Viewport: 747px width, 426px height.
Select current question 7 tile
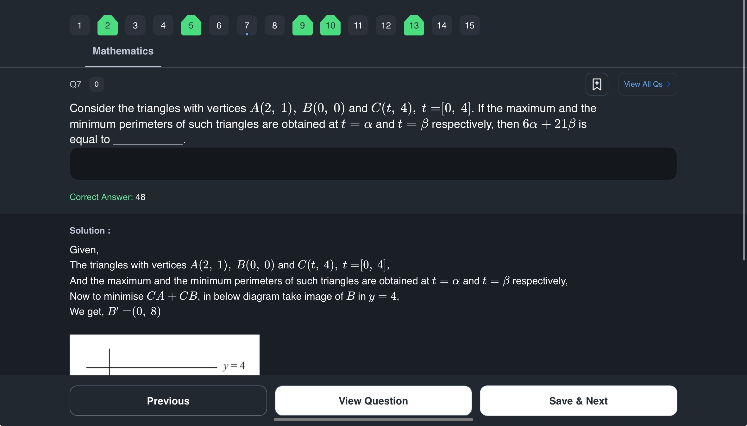[x=247, y=25]
